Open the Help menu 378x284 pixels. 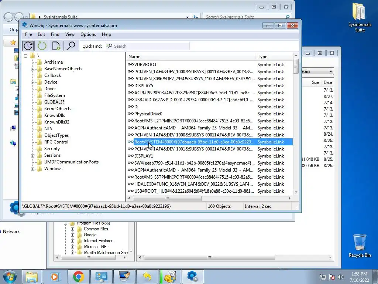(106, 34)
